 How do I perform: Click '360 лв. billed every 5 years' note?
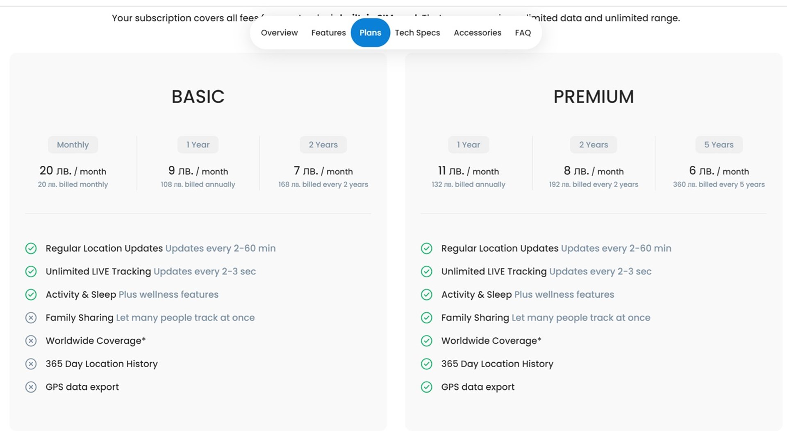[719, 185]
